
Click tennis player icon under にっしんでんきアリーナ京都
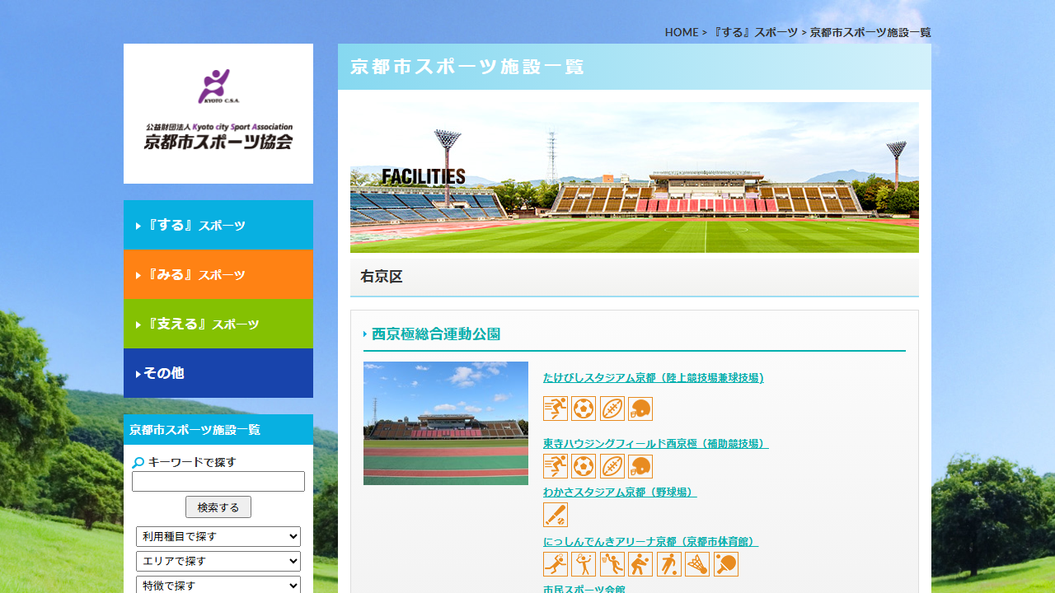coord(584,564)
